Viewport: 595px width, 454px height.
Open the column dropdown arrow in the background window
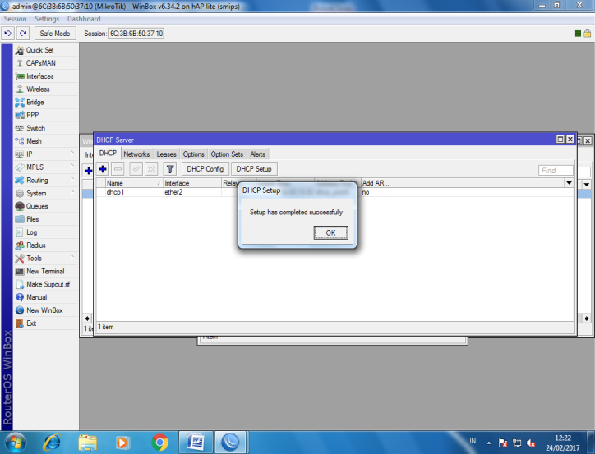click(x=587, y=185)
